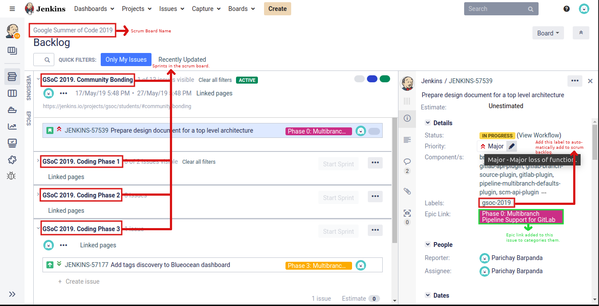Close the JENKINS-57539 detail panel

pos(590,81)
